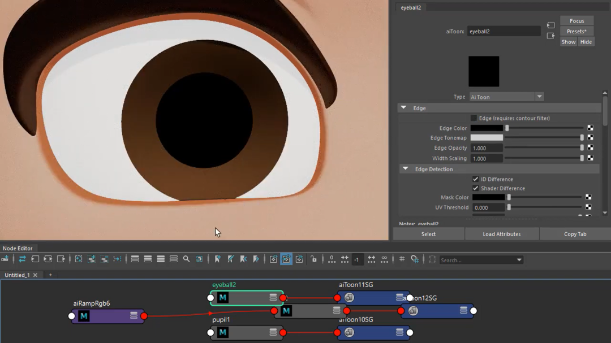The image size is (611, 343).
Task: Click the Edge Tonemap swatch
Action: [x=487, y=137]
